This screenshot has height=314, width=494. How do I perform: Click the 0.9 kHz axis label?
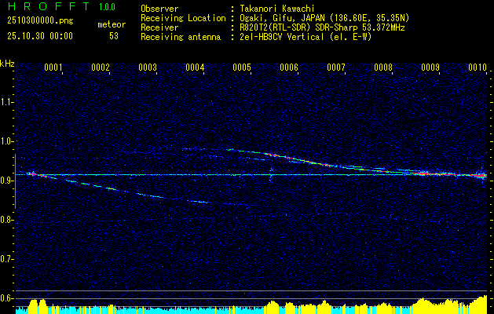(6, 181)
